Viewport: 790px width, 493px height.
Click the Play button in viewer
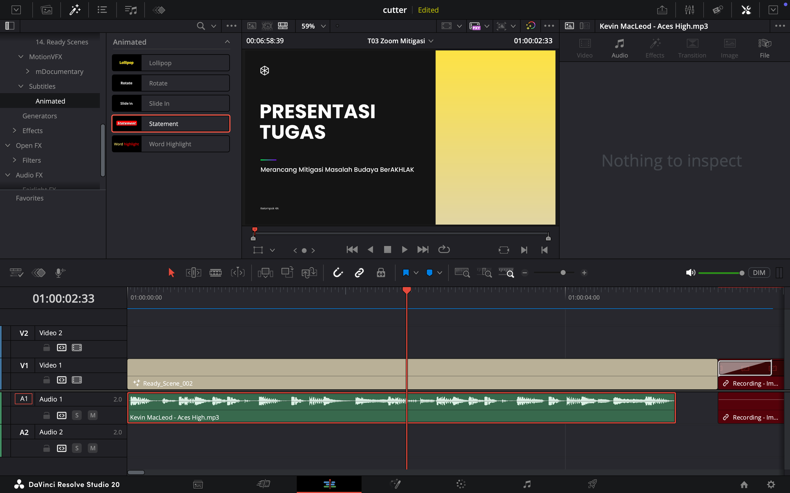[405, 250]
